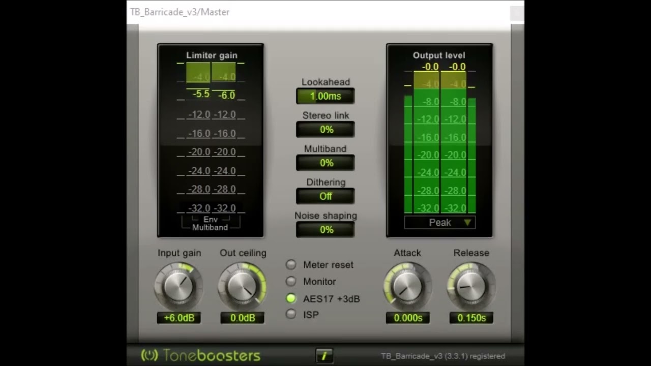651x366 pixels.
Task: Click the Stereo link 0% field
Action: point(325,130)
